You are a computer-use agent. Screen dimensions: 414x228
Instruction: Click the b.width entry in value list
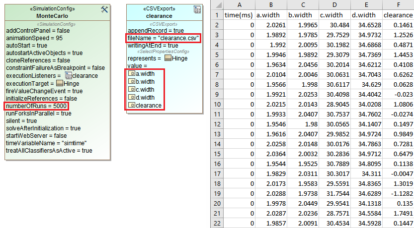click(145, 82)
